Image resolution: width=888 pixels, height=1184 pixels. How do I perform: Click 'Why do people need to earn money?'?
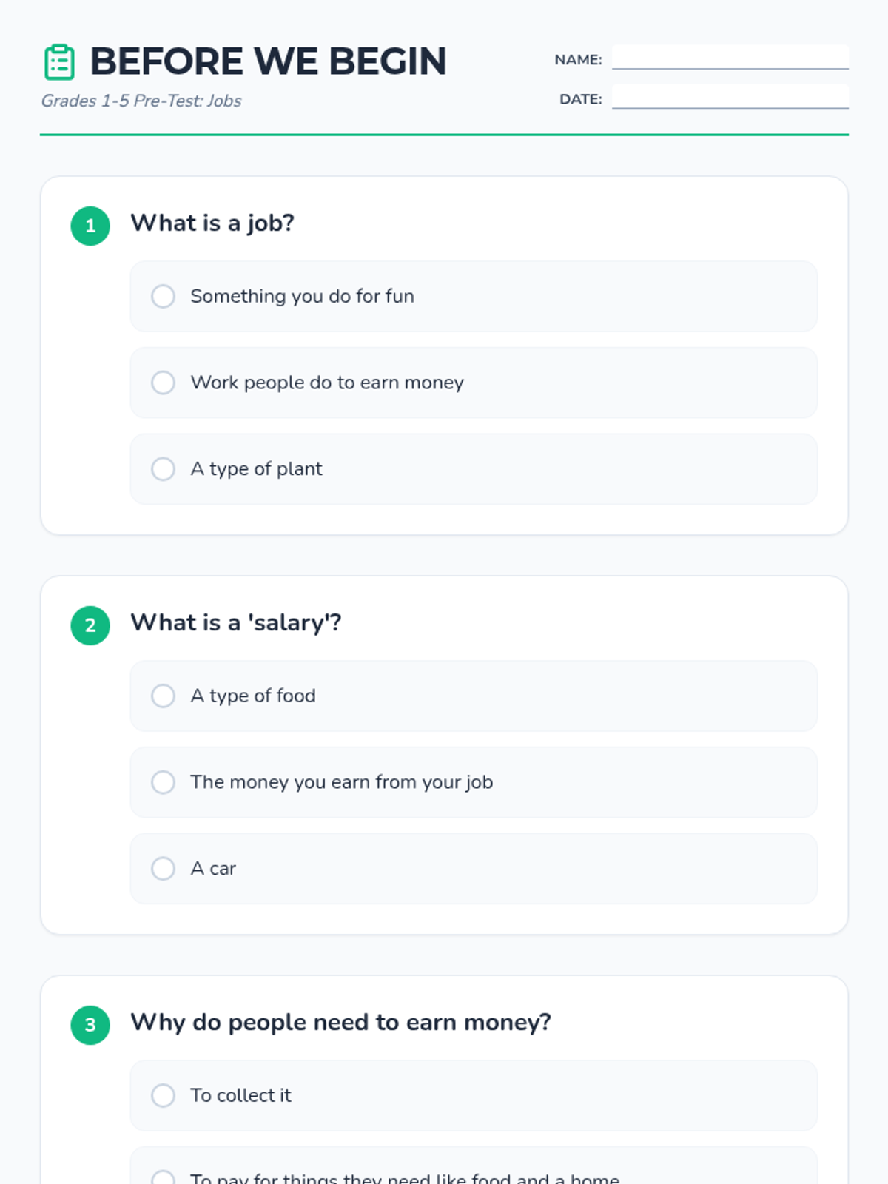(x=340, y=1022)
